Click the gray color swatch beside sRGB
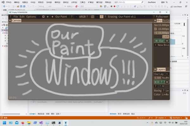The width and height of the screenshot is (190, 126). click(x=92, y=17)
